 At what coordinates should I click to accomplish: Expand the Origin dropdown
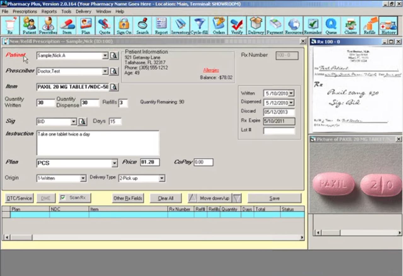83,178
